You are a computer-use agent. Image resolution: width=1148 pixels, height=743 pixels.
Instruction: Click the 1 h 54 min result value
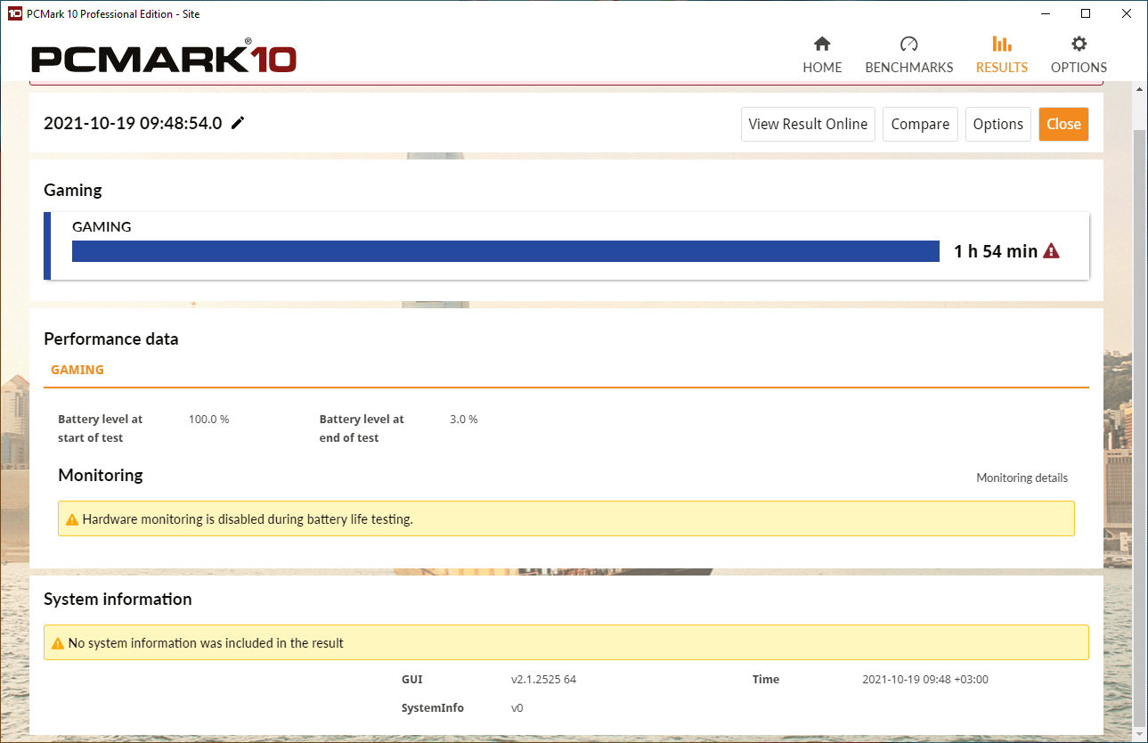[x=996, y=251]
